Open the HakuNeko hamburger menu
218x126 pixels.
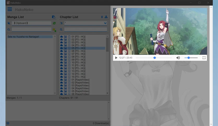[10, 9]
